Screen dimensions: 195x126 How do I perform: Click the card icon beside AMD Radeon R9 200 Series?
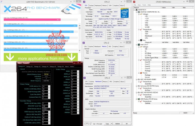pos(139,99)
